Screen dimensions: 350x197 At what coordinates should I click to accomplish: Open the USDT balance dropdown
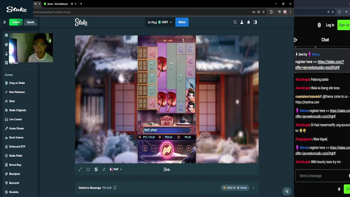pyautogui.click(x=160, y=22)
